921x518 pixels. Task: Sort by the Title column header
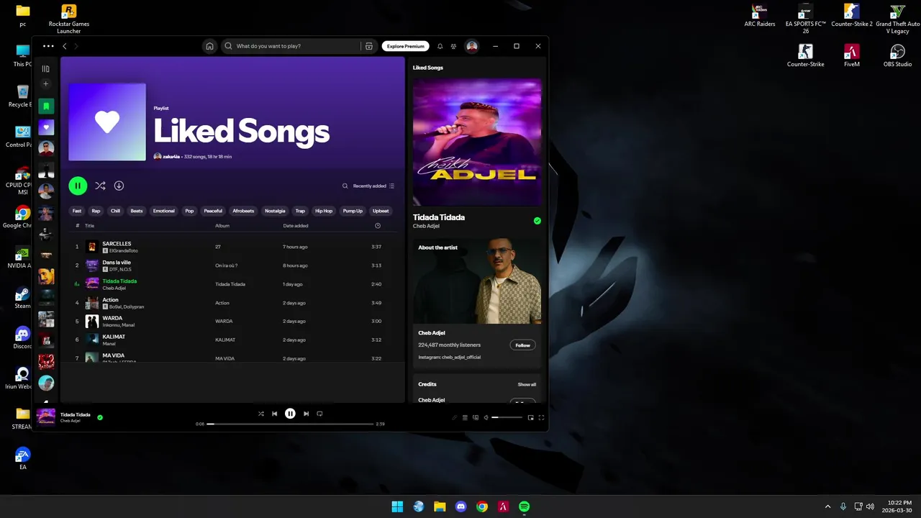pos(90,226)
